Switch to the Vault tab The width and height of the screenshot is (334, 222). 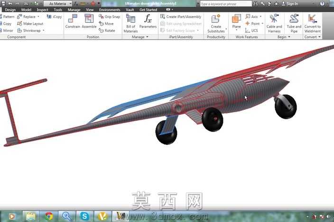point(130,10)
